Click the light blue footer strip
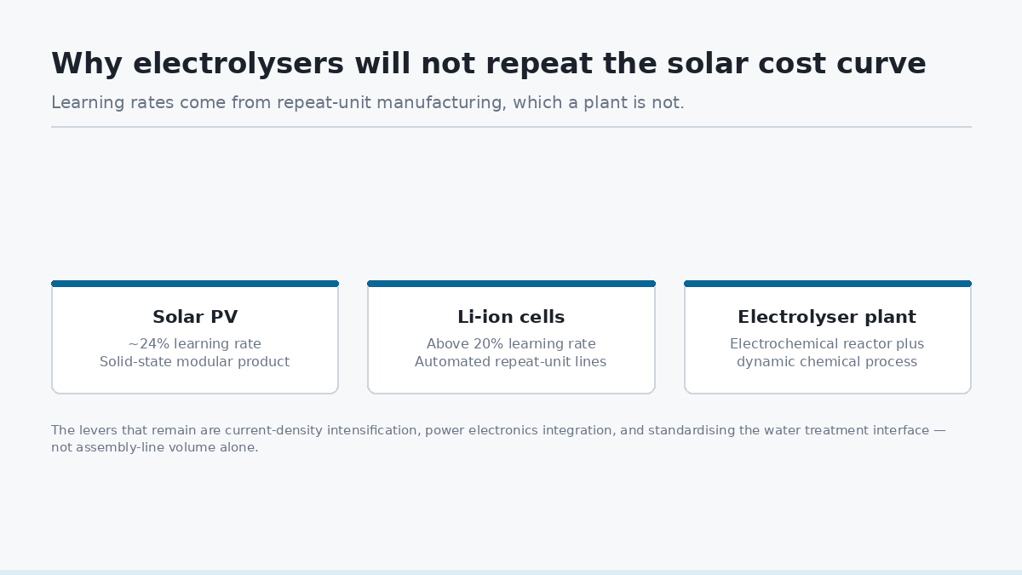Screen dimensions: 1022x575 511,572
